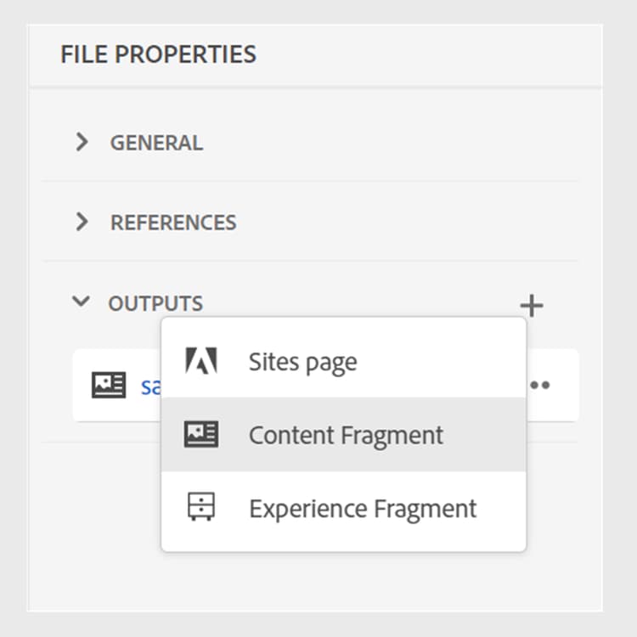Click the Experience Fragment text label

click(363, 509)
